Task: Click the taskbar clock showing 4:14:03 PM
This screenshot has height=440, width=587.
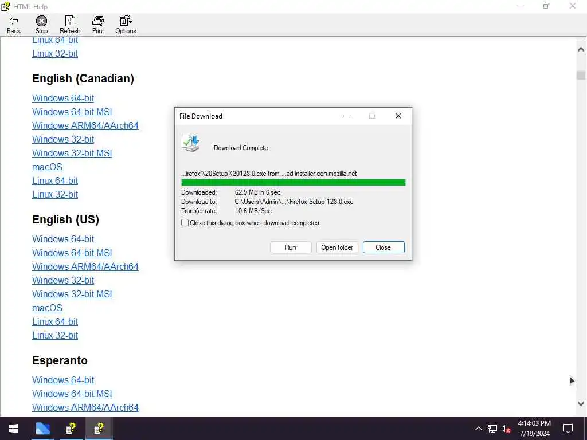Action: (534, 423)
